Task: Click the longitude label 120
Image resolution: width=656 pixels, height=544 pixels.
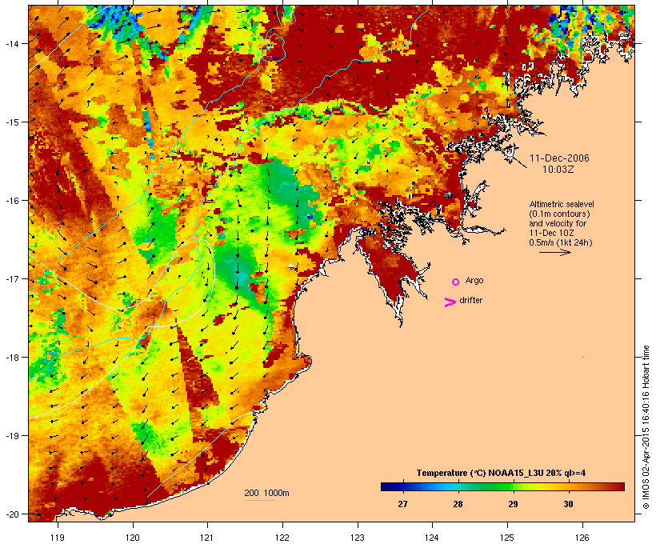Action: [133, 538]
